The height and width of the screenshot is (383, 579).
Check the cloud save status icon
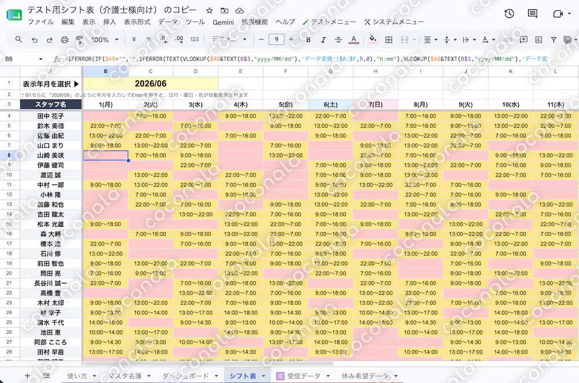pos(239,10)
